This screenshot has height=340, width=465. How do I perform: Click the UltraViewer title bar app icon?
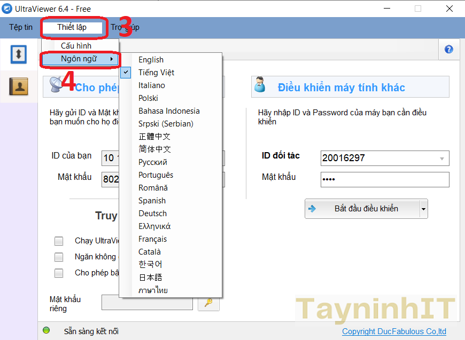[7, 9]
